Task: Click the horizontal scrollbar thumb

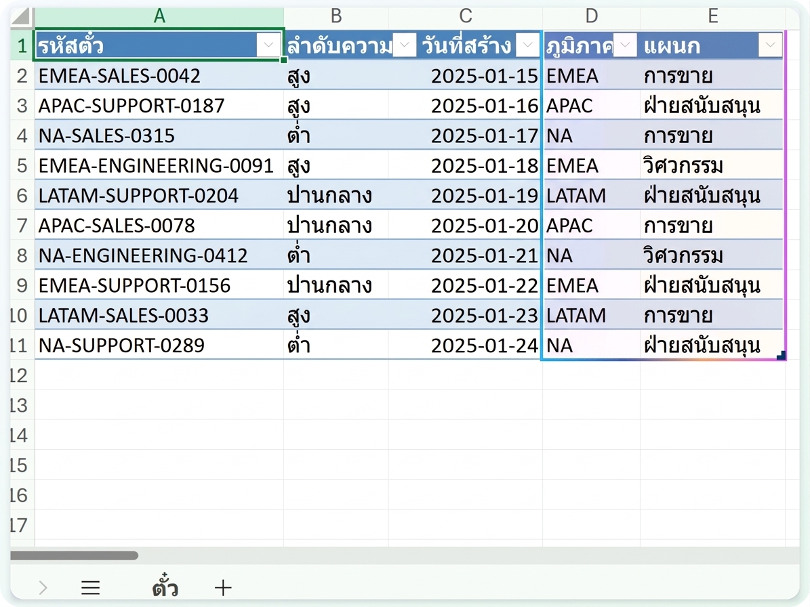Action: pyautogui.click(x=74, y=556)
